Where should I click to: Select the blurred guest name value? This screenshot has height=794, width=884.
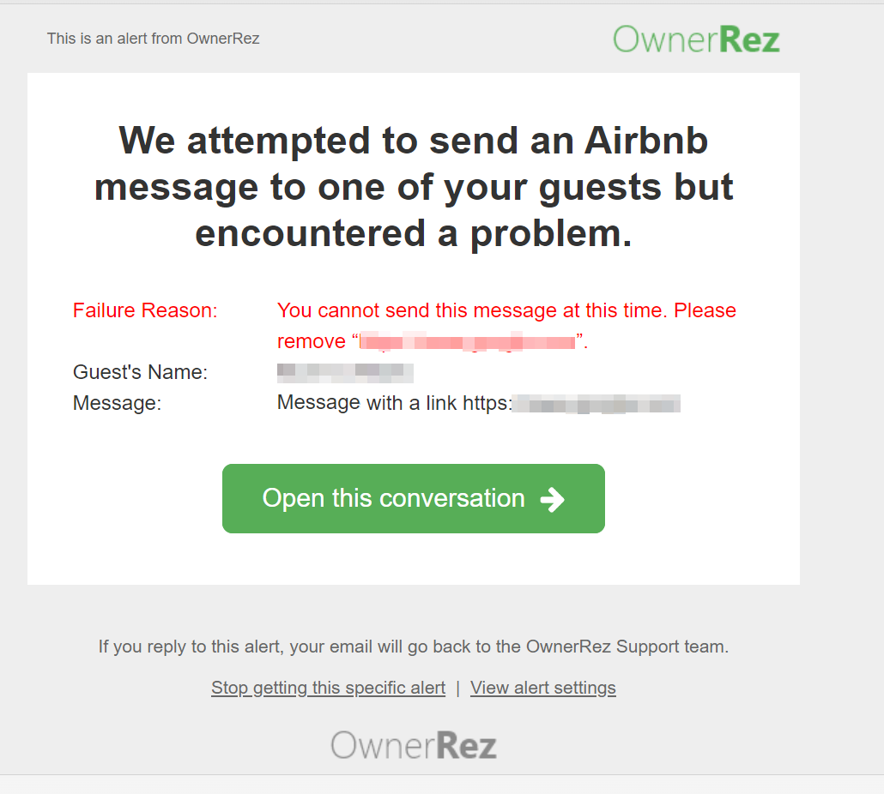point(345,372)
